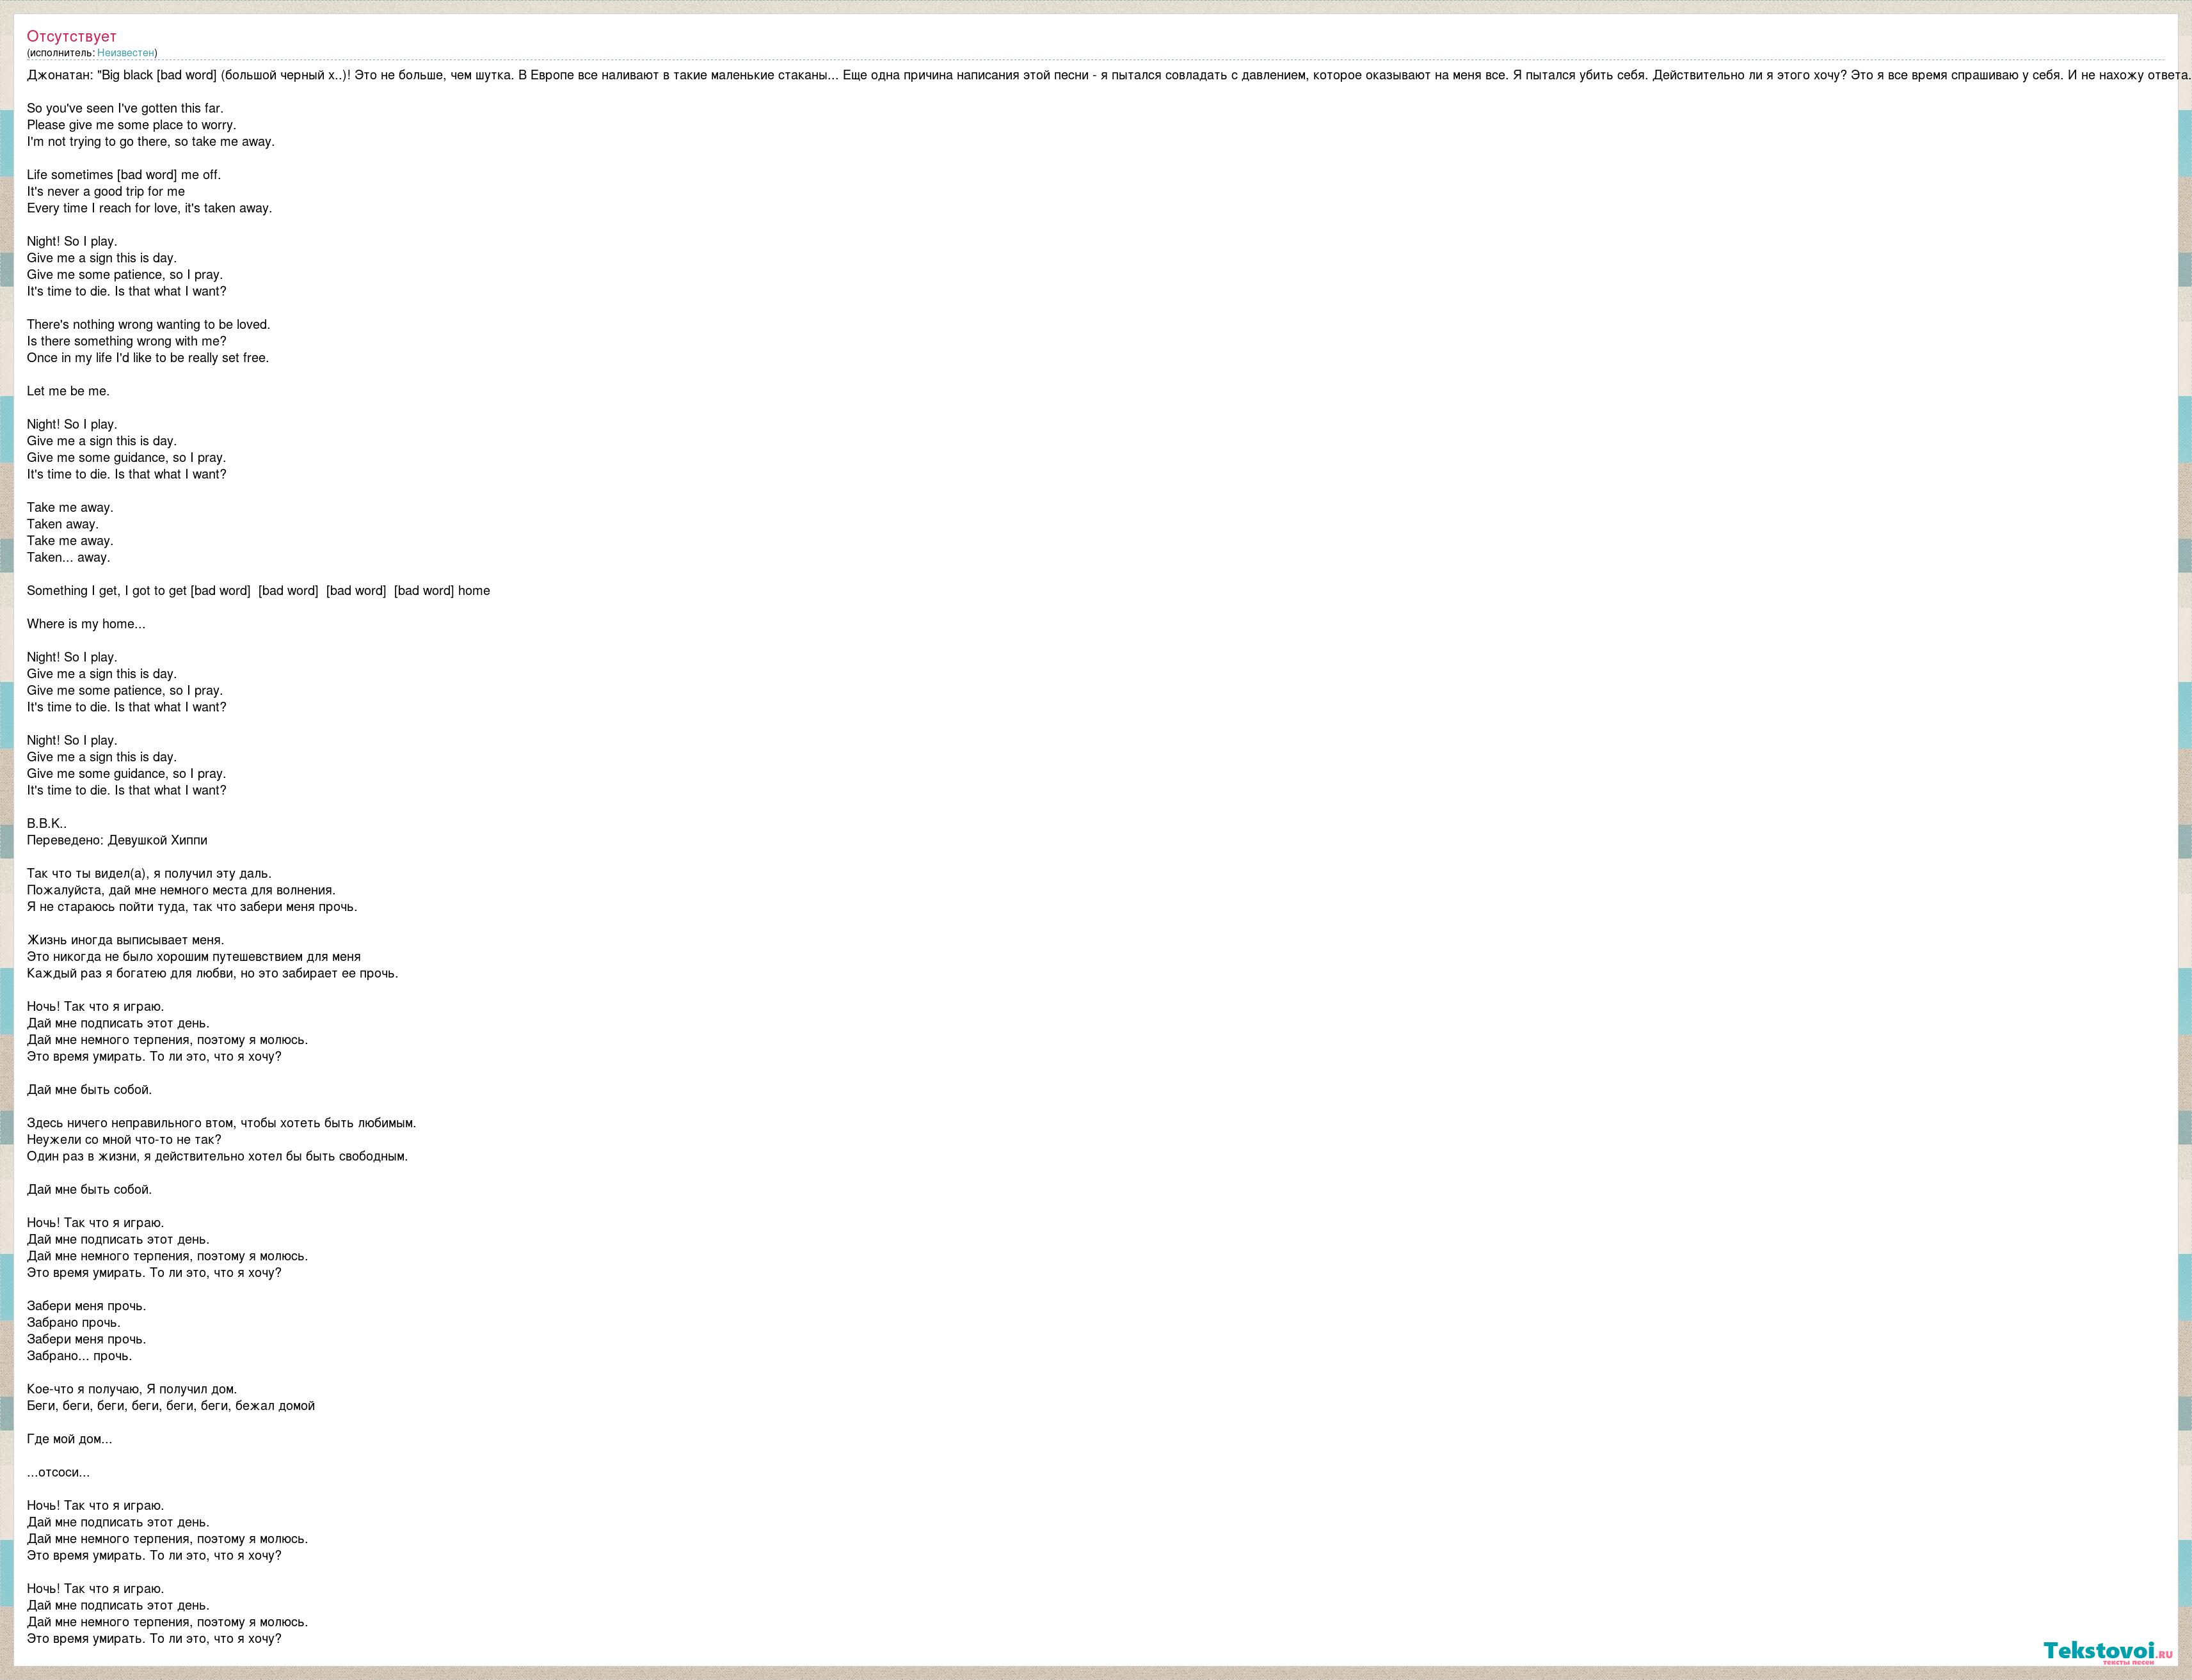
Task: Click line 'It's never a good trip for me'
Action: tap(106, 192)
